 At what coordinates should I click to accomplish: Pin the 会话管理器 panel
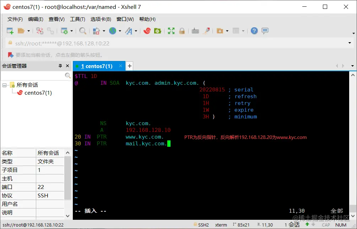[60, 66]
